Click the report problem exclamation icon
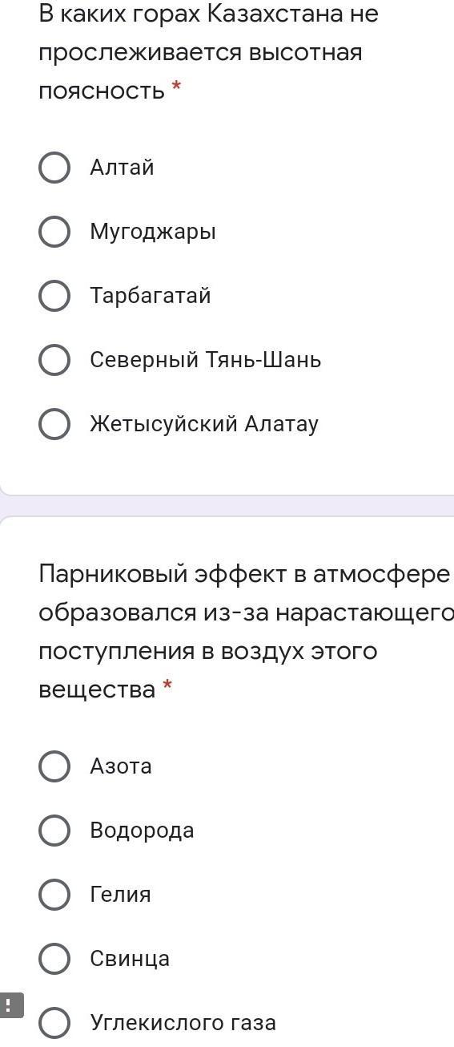The image size is (454, 1047). click(11, 1005)
